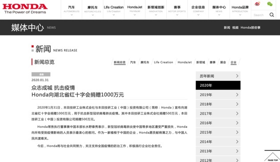Open 2017年 news archive
Image resolution: width=280 pixels, height=162 pixels.
(218, 114)
